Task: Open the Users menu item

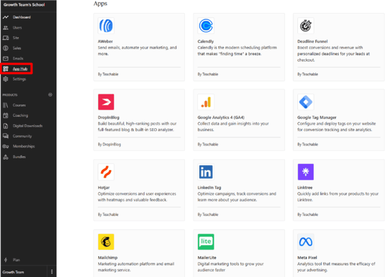Action: click(17, 27)
